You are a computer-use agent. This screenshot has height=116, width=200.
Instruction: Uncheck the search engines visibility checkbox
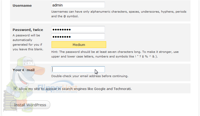pos(15,88)
